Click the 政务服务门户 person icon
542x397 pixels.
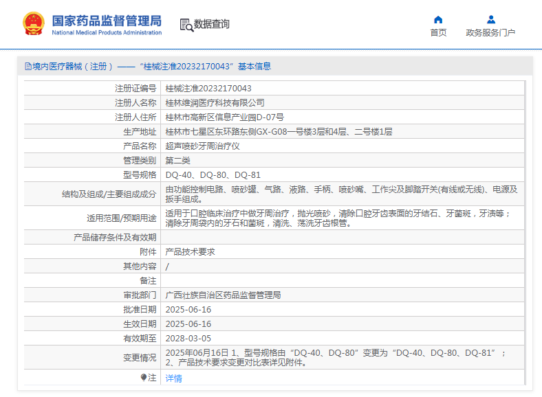pyautogui.click(x=490, y=19)
